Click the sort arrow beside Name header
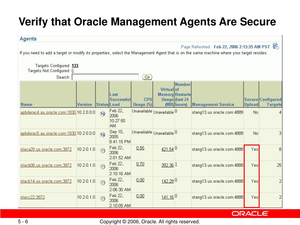This screenshot has height=225, width=300. coord(35,105)
